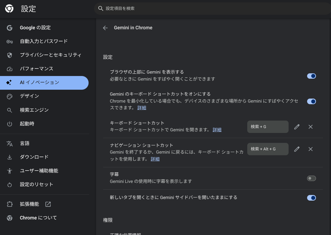Click the Chrome logo next to 設定
This screenshot has width=331, height=235.
tap(9, 9)
